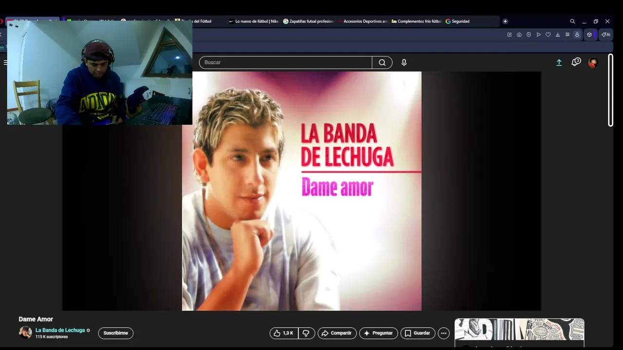The width and height of the screenshot is (623, 350).
Task: Click the webcam overlay window
Action: point(100,72)
